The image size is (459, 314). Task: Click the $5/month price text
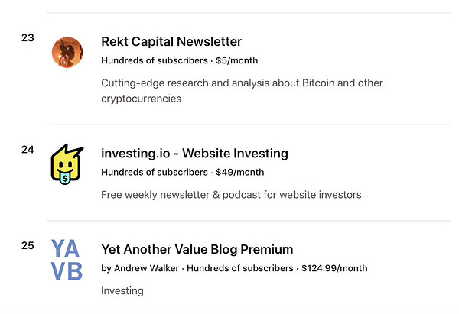[x=237, y=60]
